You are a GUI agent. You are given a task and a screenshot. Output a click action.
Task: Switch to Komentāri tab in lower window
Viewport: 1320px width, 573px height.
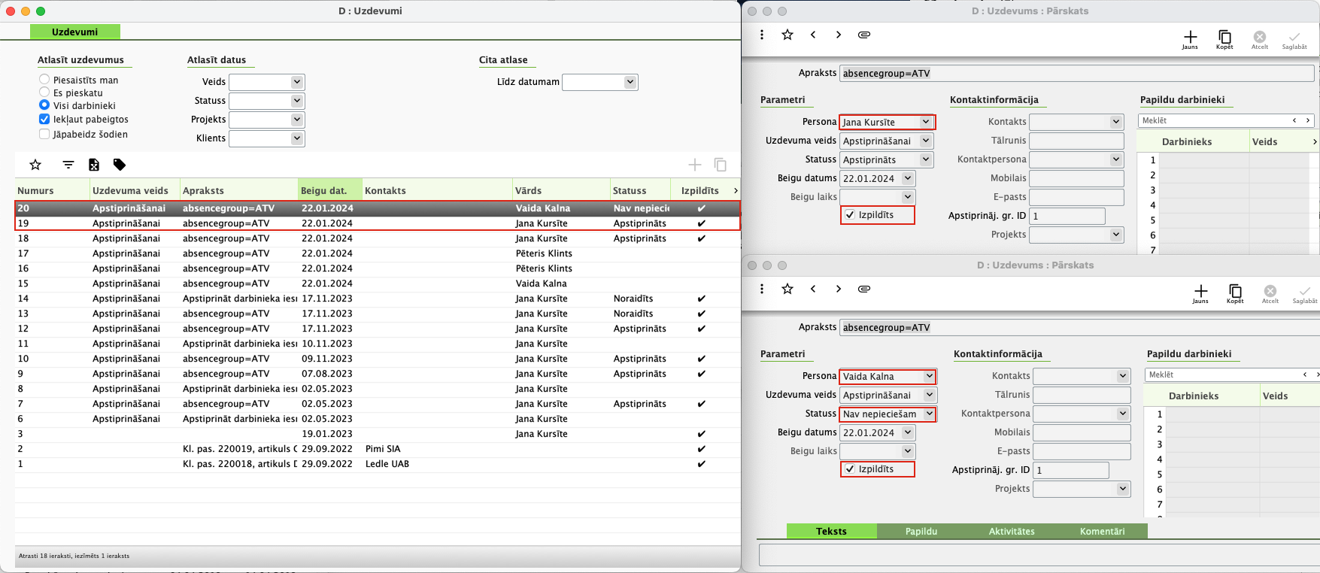click(1102, 531)
